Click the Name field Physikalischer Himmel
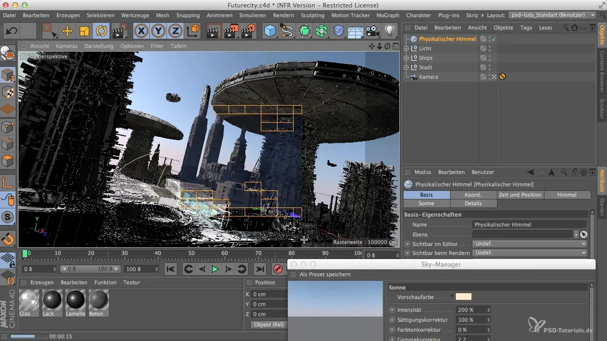 coord(530,224)
